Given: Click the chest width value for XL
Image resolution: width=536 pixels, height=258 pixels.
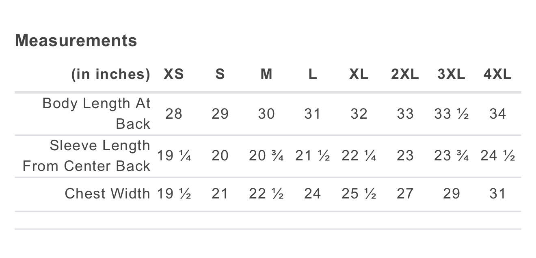Looking at the screenshot, I should [359, 194].
